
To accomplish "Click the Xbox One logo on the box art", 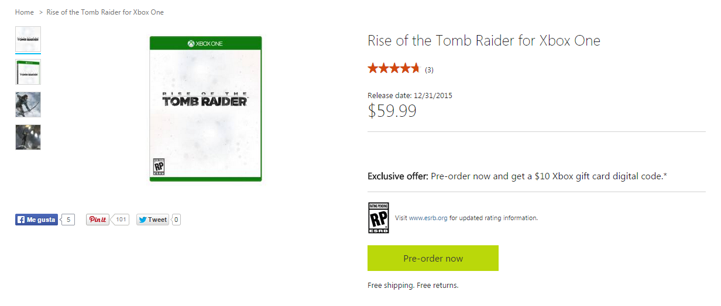I will (205, 43).
